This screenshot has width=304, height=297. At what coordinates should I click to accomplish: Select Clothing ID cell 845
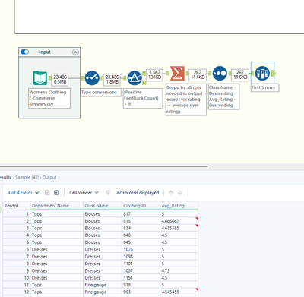[141, 242]
